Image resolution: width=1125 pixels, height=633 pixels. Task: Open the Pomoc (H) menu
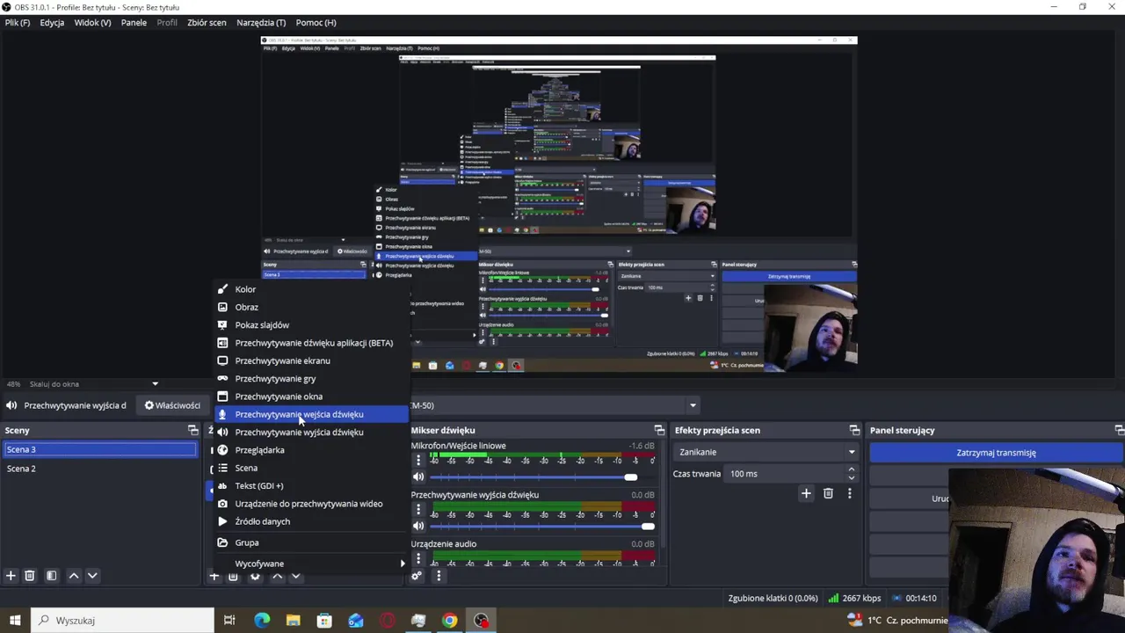(316, 23)
